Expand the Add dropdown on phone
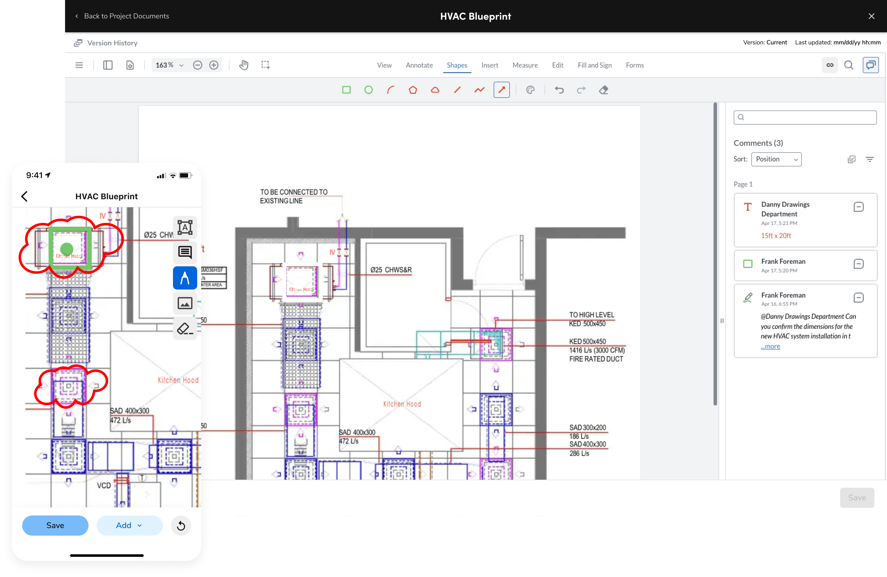 click(129, 525)
